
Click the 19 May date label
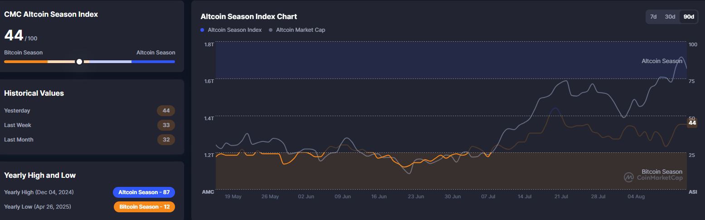click(x=233, y=197)
